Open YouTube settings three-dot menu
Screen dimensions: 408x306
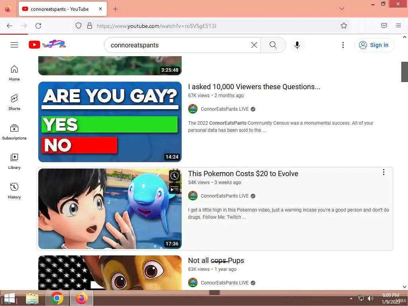(343, 45)
